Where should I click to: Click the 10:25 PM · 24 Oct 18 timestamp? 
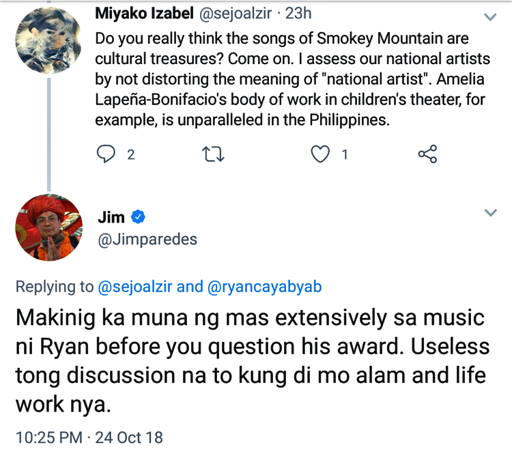coord(89,437)
